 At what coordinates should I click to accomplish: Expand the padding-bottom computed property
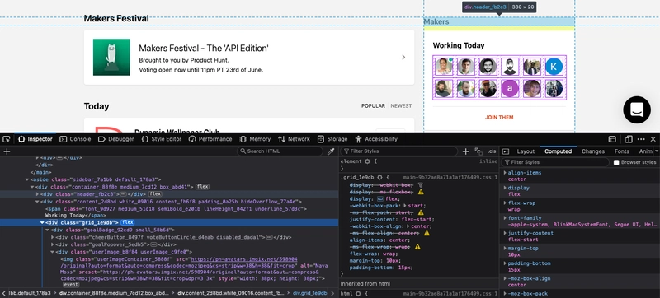point(505,263)
